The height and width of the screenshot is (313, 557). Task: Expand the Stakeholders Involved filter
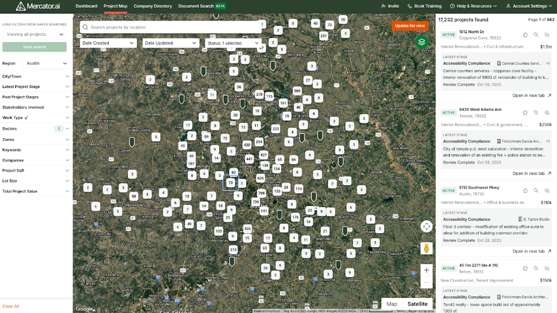[x=35, y=107]
